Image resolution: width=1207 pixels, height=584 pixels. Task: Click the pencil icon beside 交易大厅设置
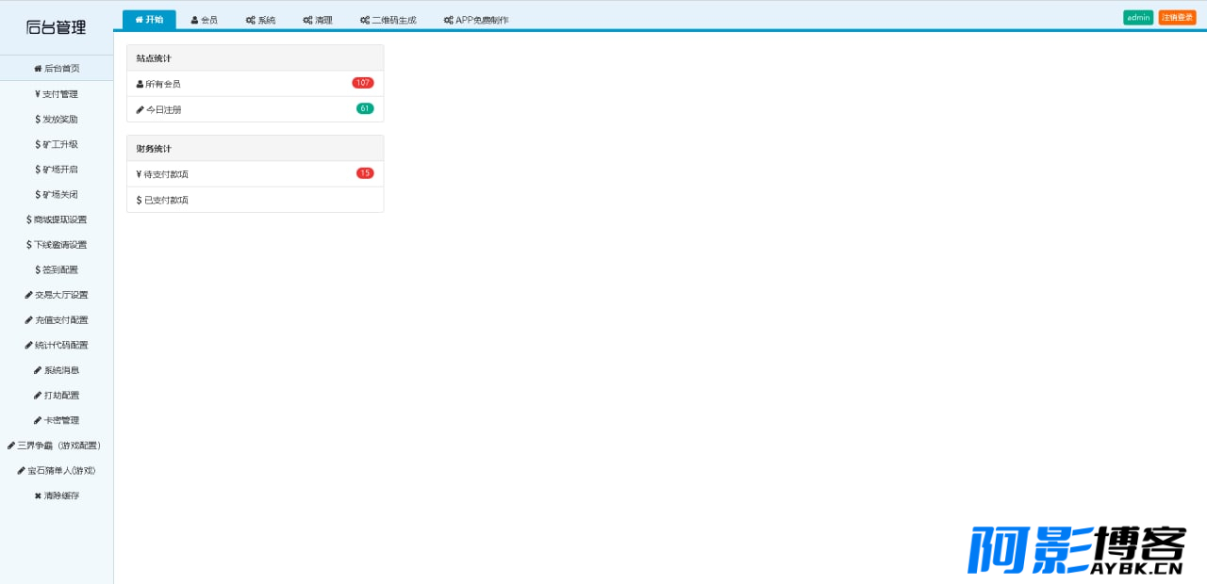(28, 295)
